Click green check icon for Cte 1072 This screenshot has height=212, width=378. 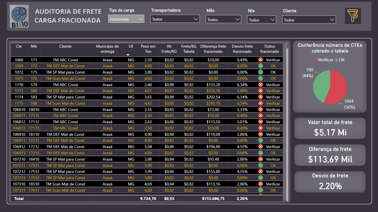[260, 72]
